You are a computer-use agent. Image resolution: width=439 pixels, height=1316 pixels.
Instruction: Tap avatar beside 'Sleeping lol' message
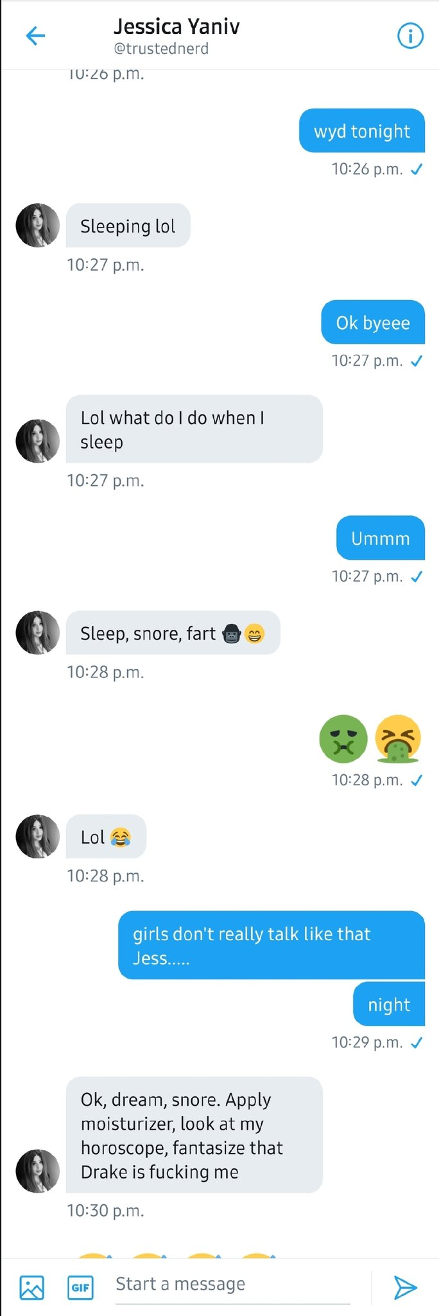tap(38, 226)
